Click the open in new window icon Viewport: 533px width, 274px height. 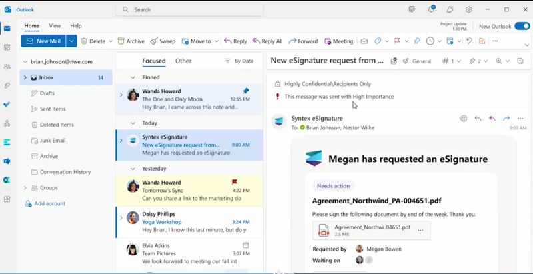pos(520,61)
